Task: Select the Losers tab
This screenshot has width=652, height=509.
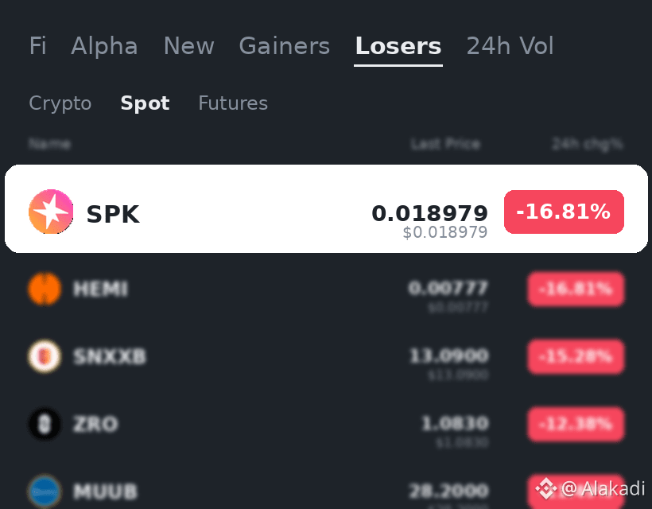Action: click(398, 46)
